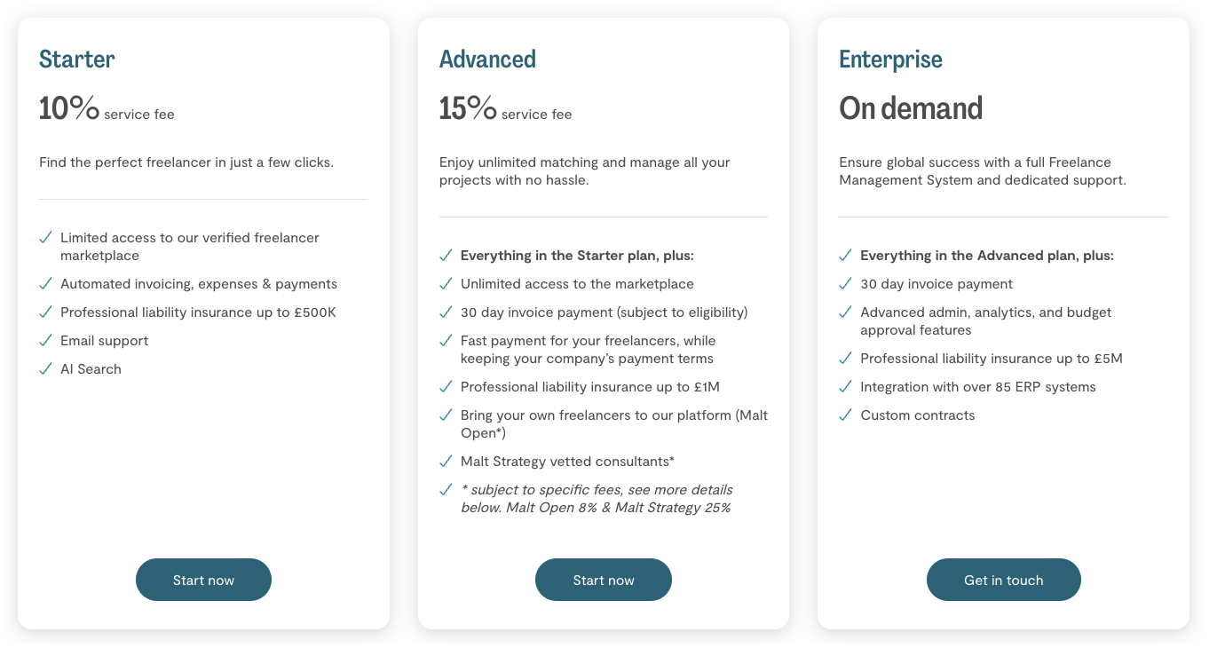Click checkmark beside Automated invoicing feature
This screenshot has width=1225, height=648.
click(x=45, y=284)
